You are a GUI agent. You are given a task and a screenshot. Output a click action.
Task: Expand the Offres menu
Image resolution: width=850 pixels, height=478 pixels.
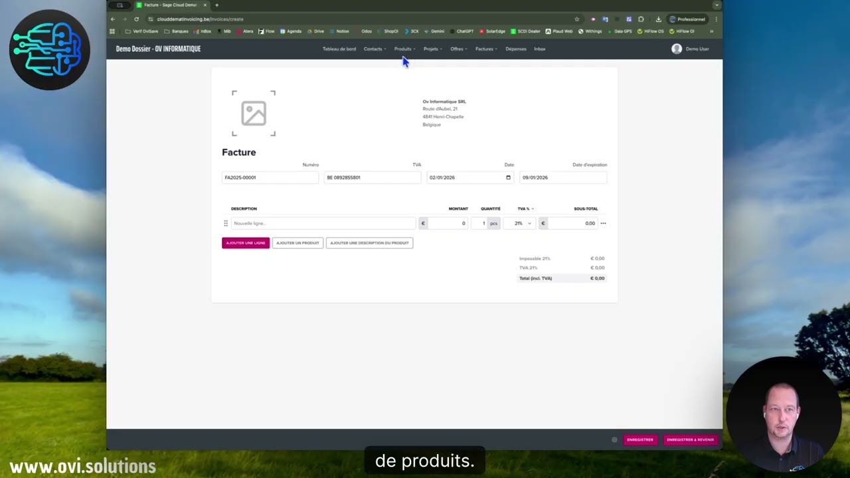tap(458, 49)
